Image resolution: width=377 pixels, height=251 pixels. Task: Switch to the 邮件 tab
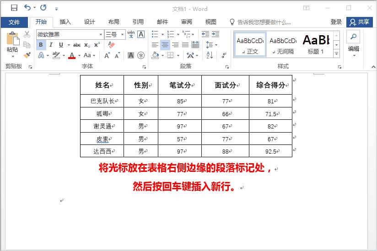(x=162, y=22)
